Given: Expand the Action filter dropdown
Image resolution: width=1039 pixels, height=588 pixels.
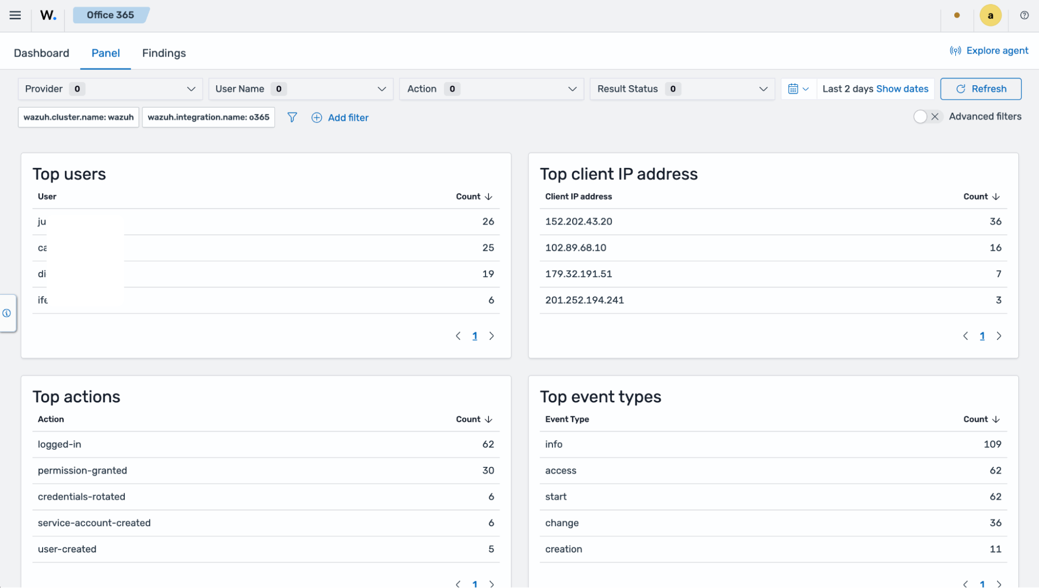Looking at the screenshot, I should tap(491, 89).
